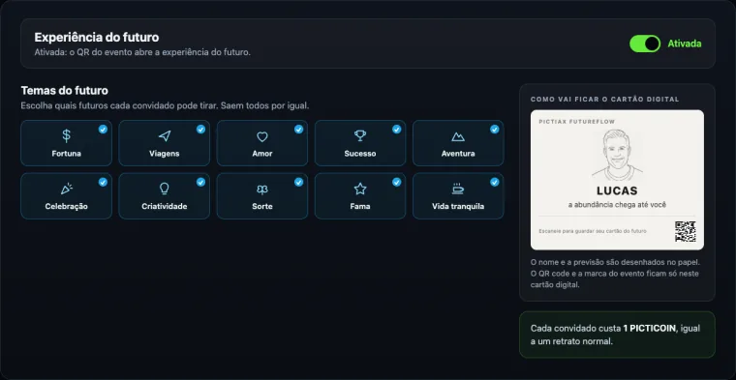
Task: Click 'Escaneie para guardar seu cartão' text
Action: (593, 231)
